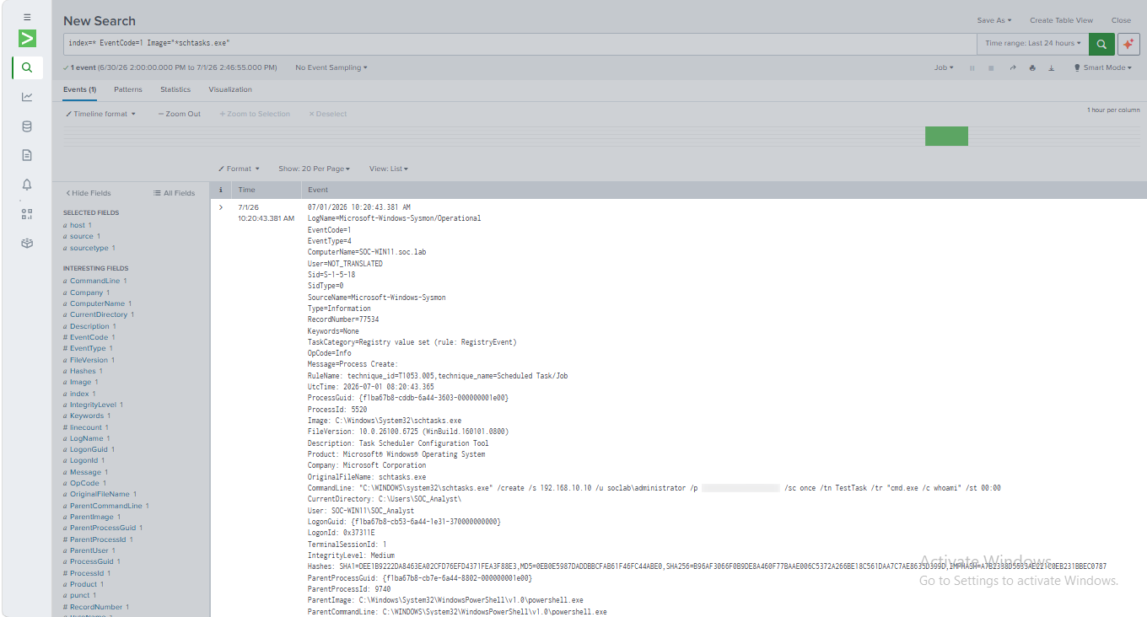Click the '1 hour per column' label

point(1113,110)
